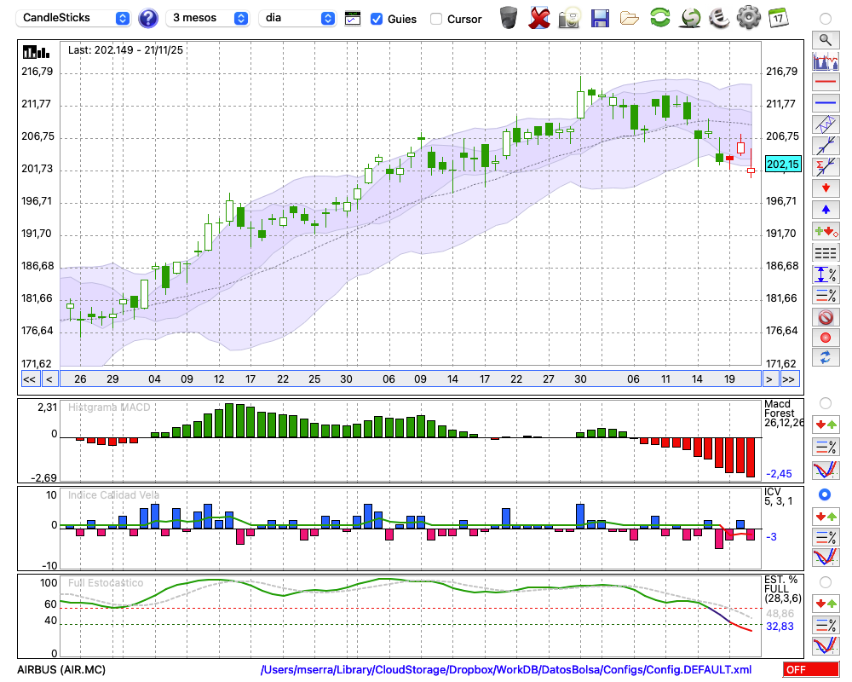Click the green plus red arrow tool
852x682 pixels.
826,232
